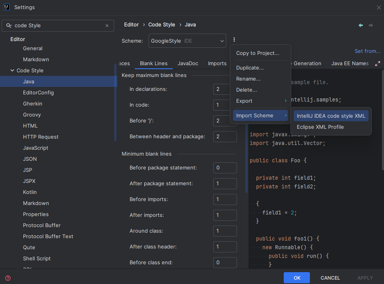Edit Before package statement value field
This screenshot has height=284, width=384.
[225, 168]
